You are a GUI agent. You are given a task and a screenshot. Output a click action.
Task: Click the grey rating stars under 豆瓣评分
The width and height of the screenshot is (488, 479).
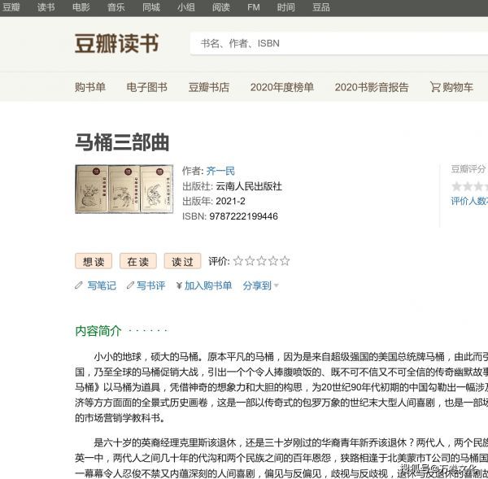pos(469,186)
